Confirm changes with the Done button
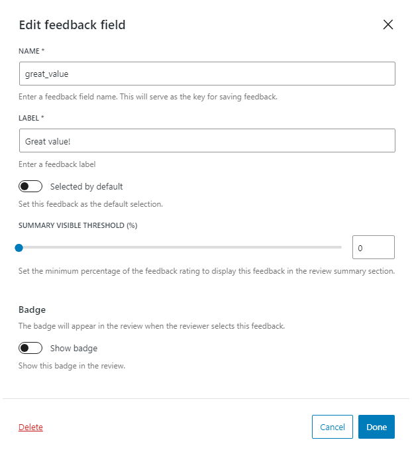The height and width of the screenshot is (450, 412). coord(376,427)
